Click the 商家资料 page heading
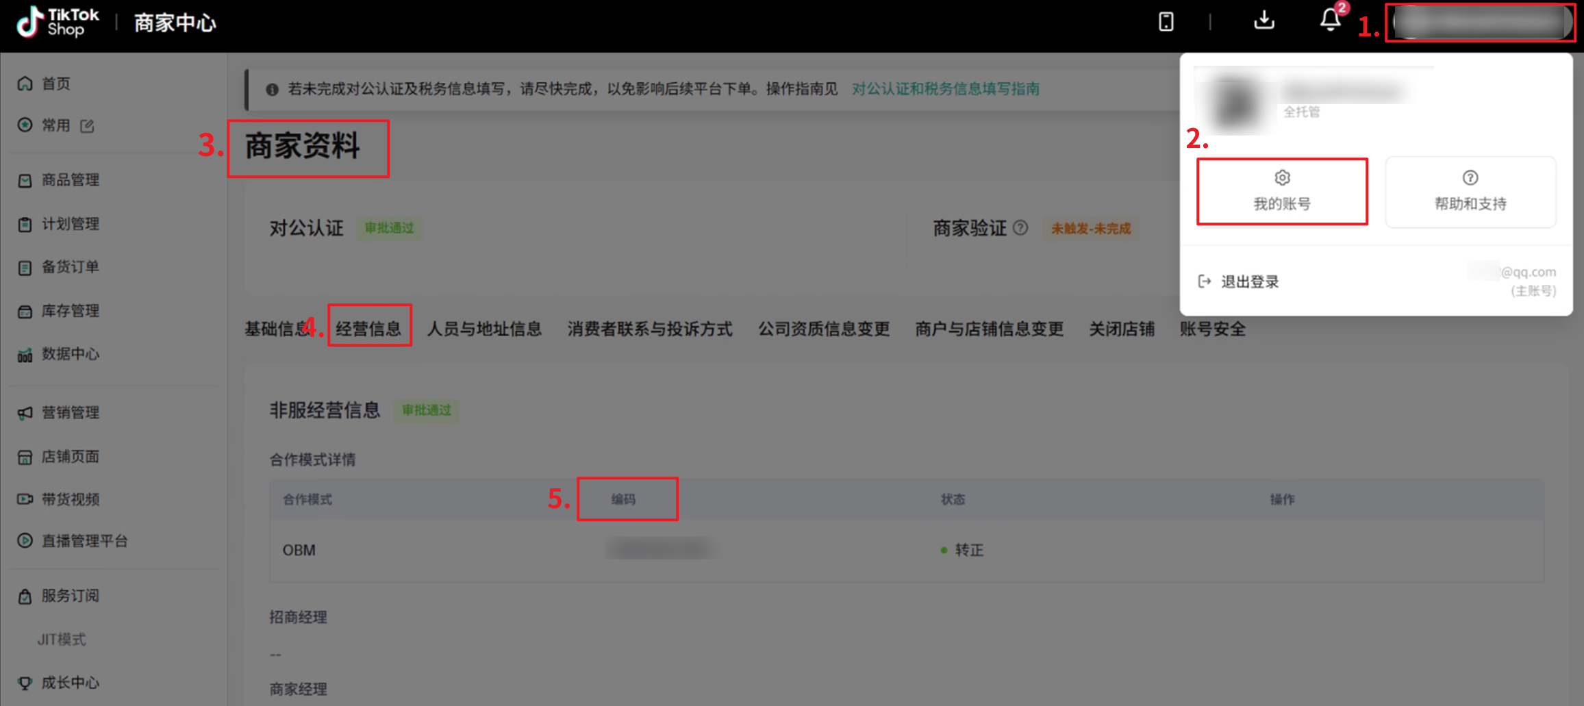Image resolution: width=1584 pixels, height=706 pixels. point(303,146)
